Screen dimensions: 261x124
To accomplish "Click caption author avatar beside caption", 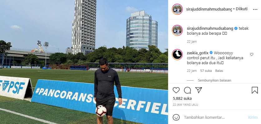I will [177, 30].
